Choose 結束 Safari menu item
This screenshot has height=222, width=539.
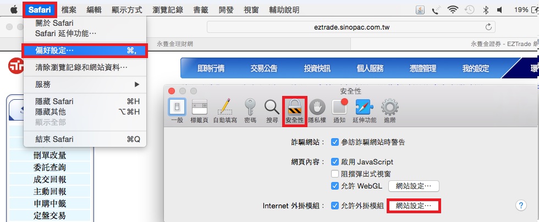pos(85,139)
